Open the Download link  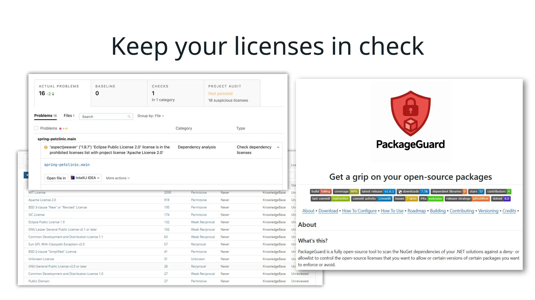pyautogui.click(x=328, y=211)
